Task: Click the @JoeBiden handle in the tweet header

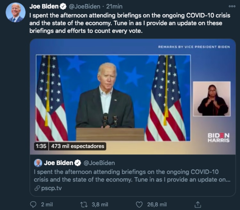Action: pyautogui.click(x=84, y=6)
